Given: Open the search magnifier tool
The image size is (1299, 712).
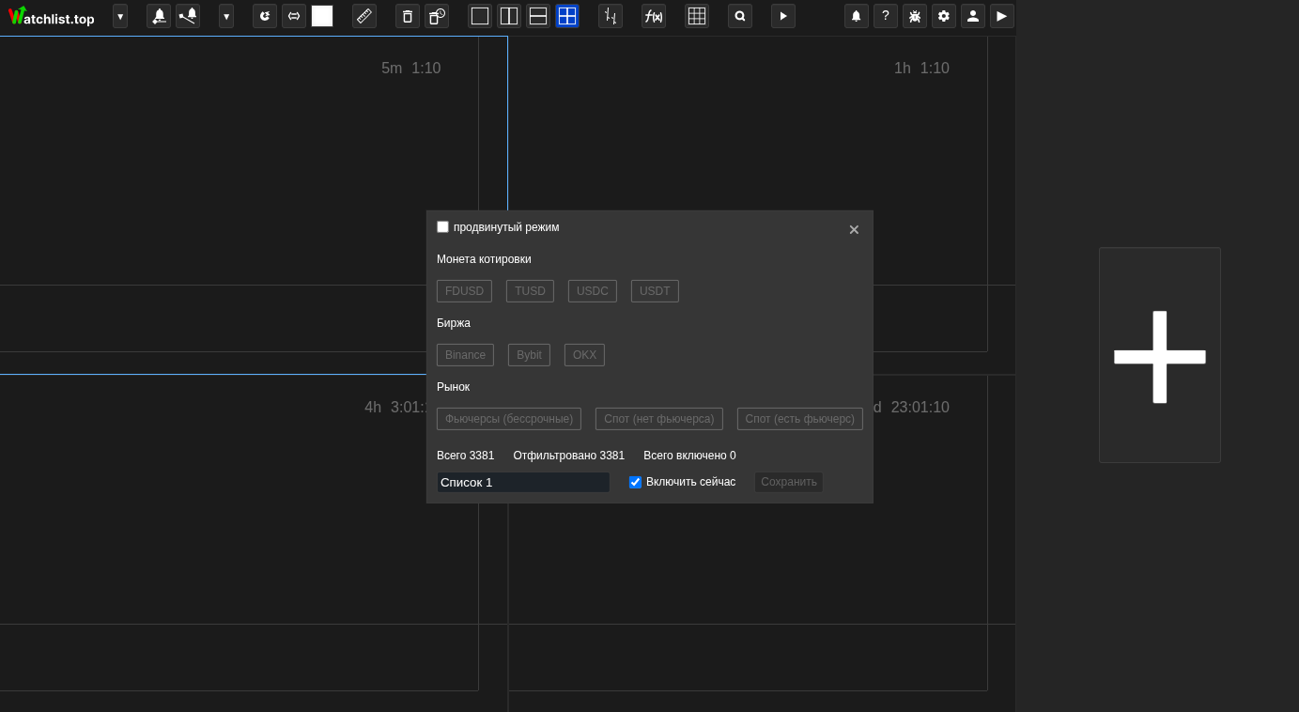Looking at the screenshot, I should pyautogui.click(x=740, y=16).
